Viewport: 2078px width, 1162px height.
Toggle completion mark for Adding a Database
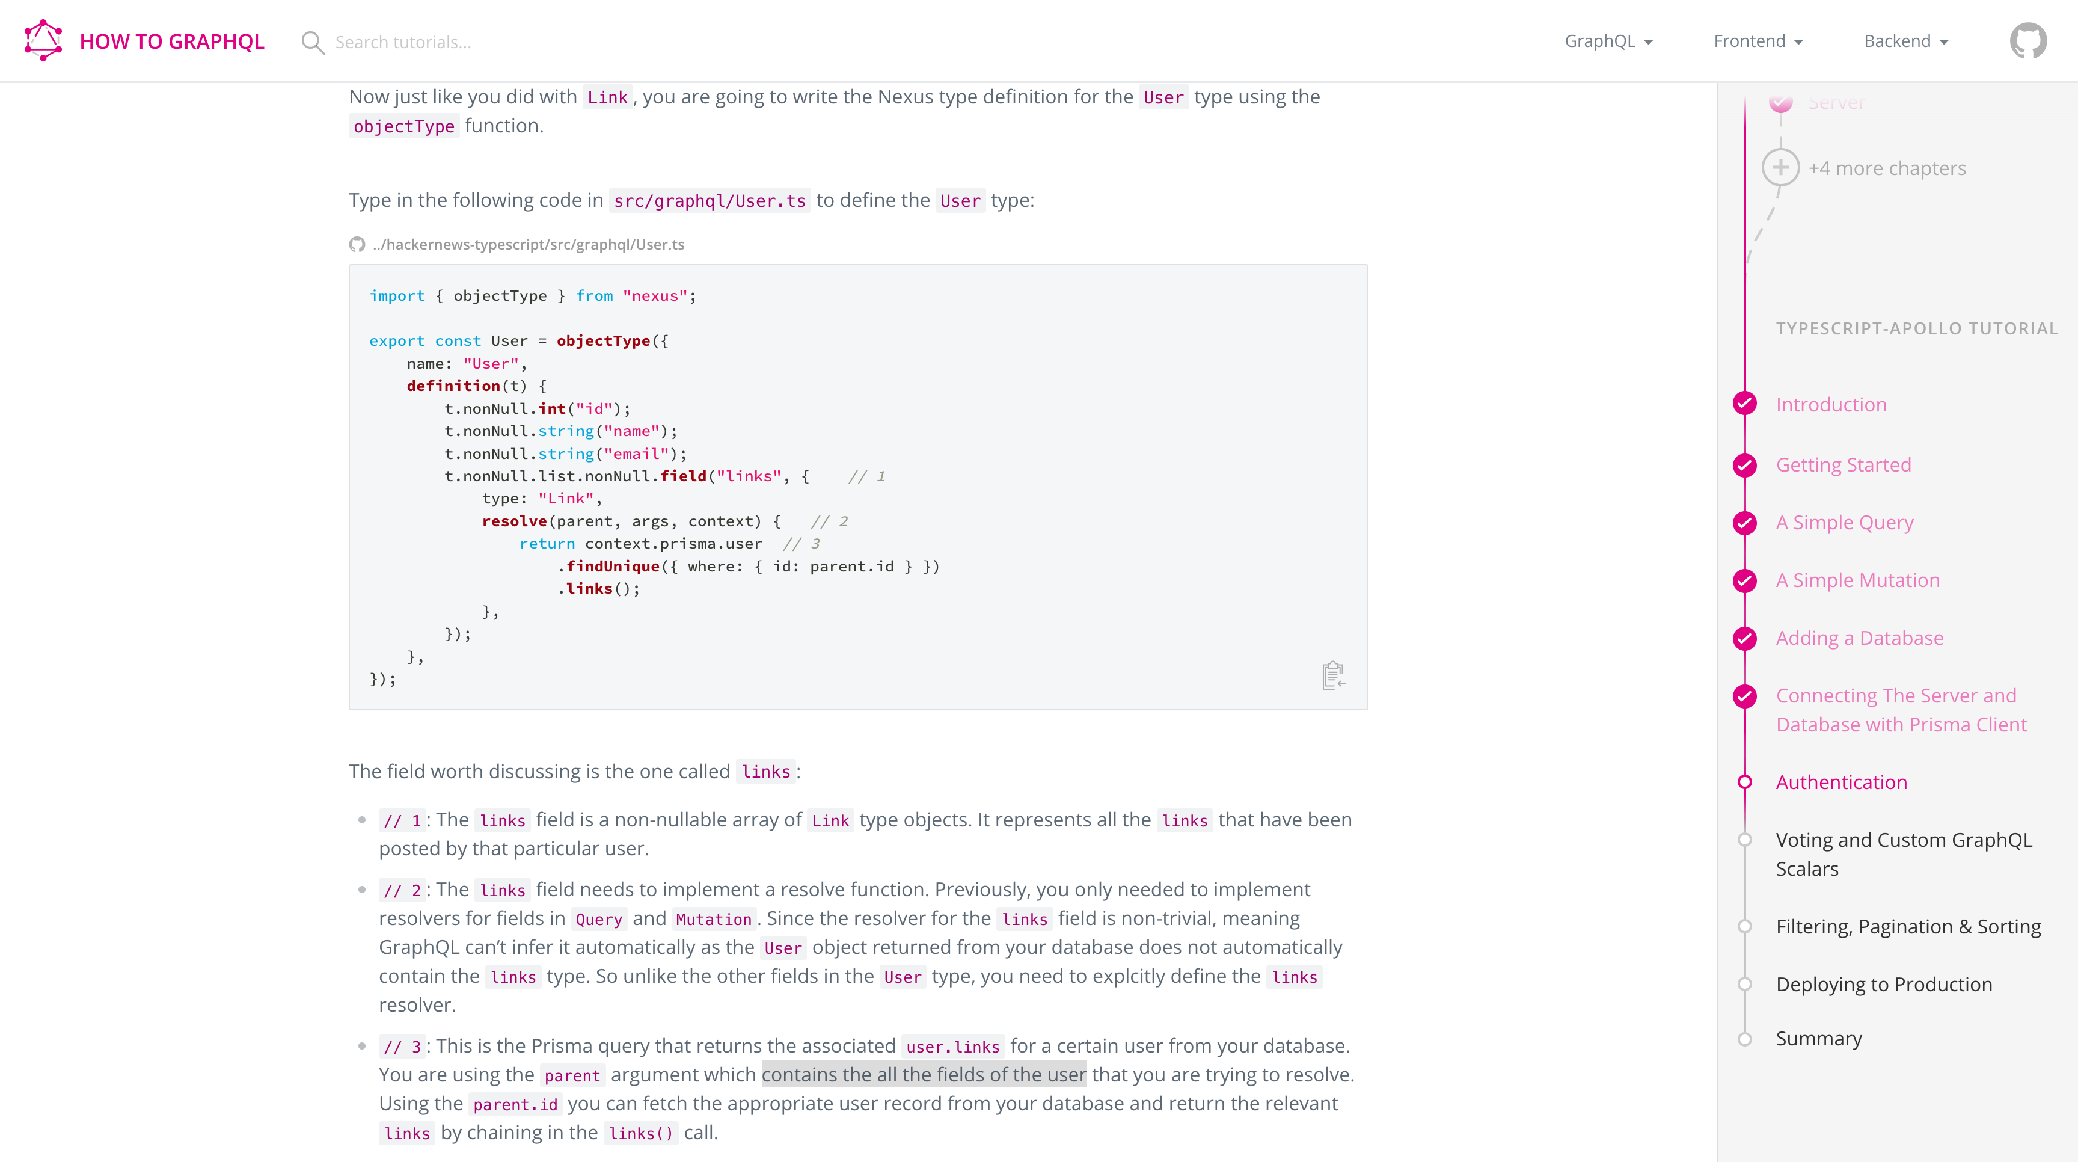click(x=1745, y=638)
